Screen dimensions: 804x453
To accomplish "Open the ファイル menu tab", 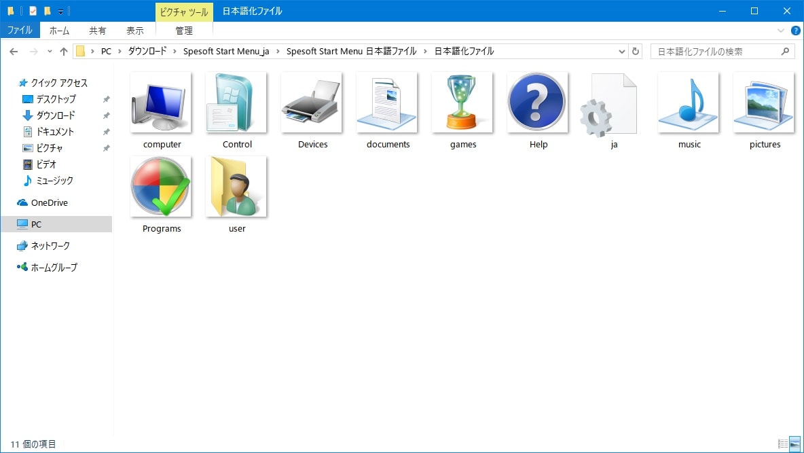I will tap(20, 31).
